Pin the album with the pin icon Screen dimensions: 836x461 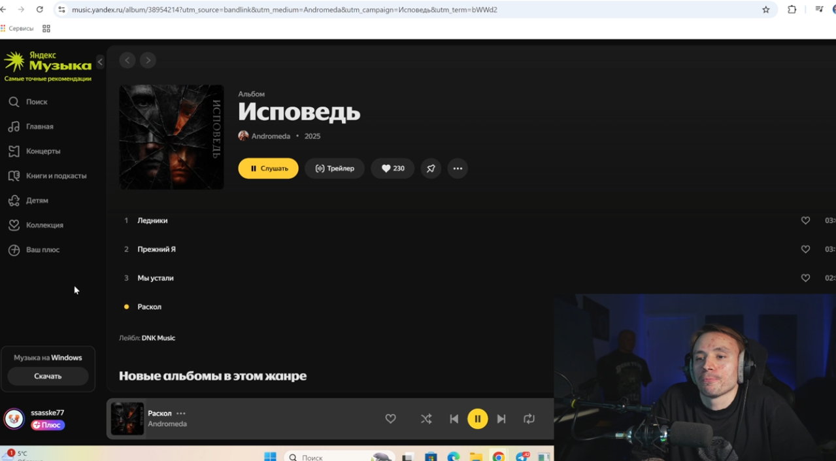(431, 169)
